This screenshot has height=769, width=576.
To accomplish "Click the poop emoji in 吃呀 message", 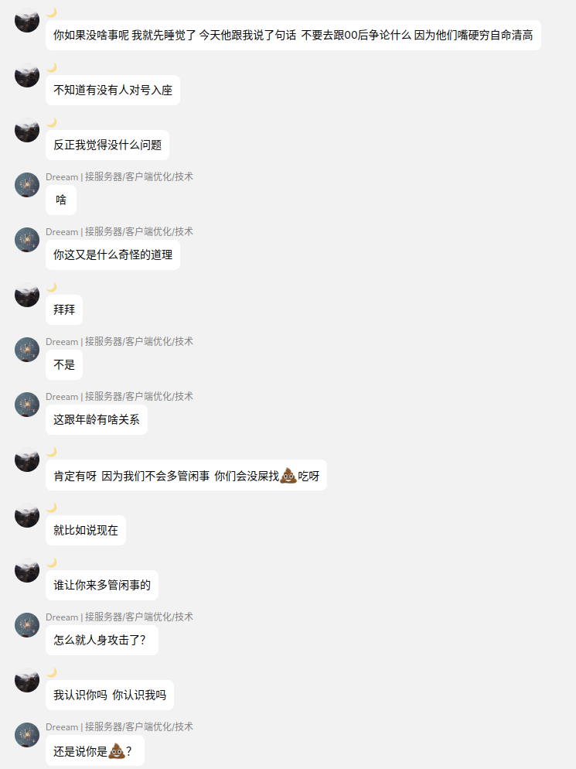I will pos(288,475).
